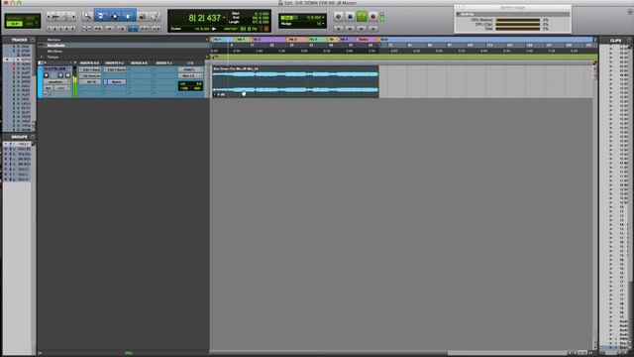This screenshot has height=357, width=634.
Task: Enable Grid edit mode
Action: (31, 24)
